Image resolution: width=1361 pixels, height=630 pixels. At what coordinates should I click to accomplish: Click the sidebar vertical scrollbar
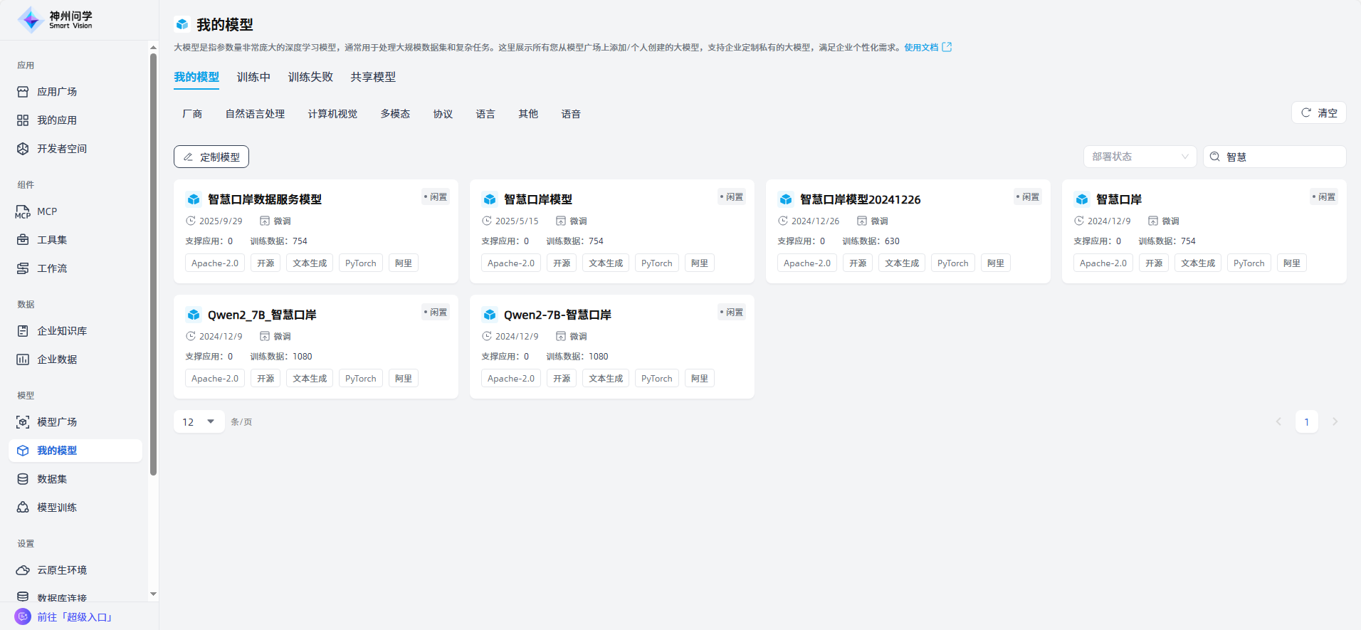click(x=153, y=263)
